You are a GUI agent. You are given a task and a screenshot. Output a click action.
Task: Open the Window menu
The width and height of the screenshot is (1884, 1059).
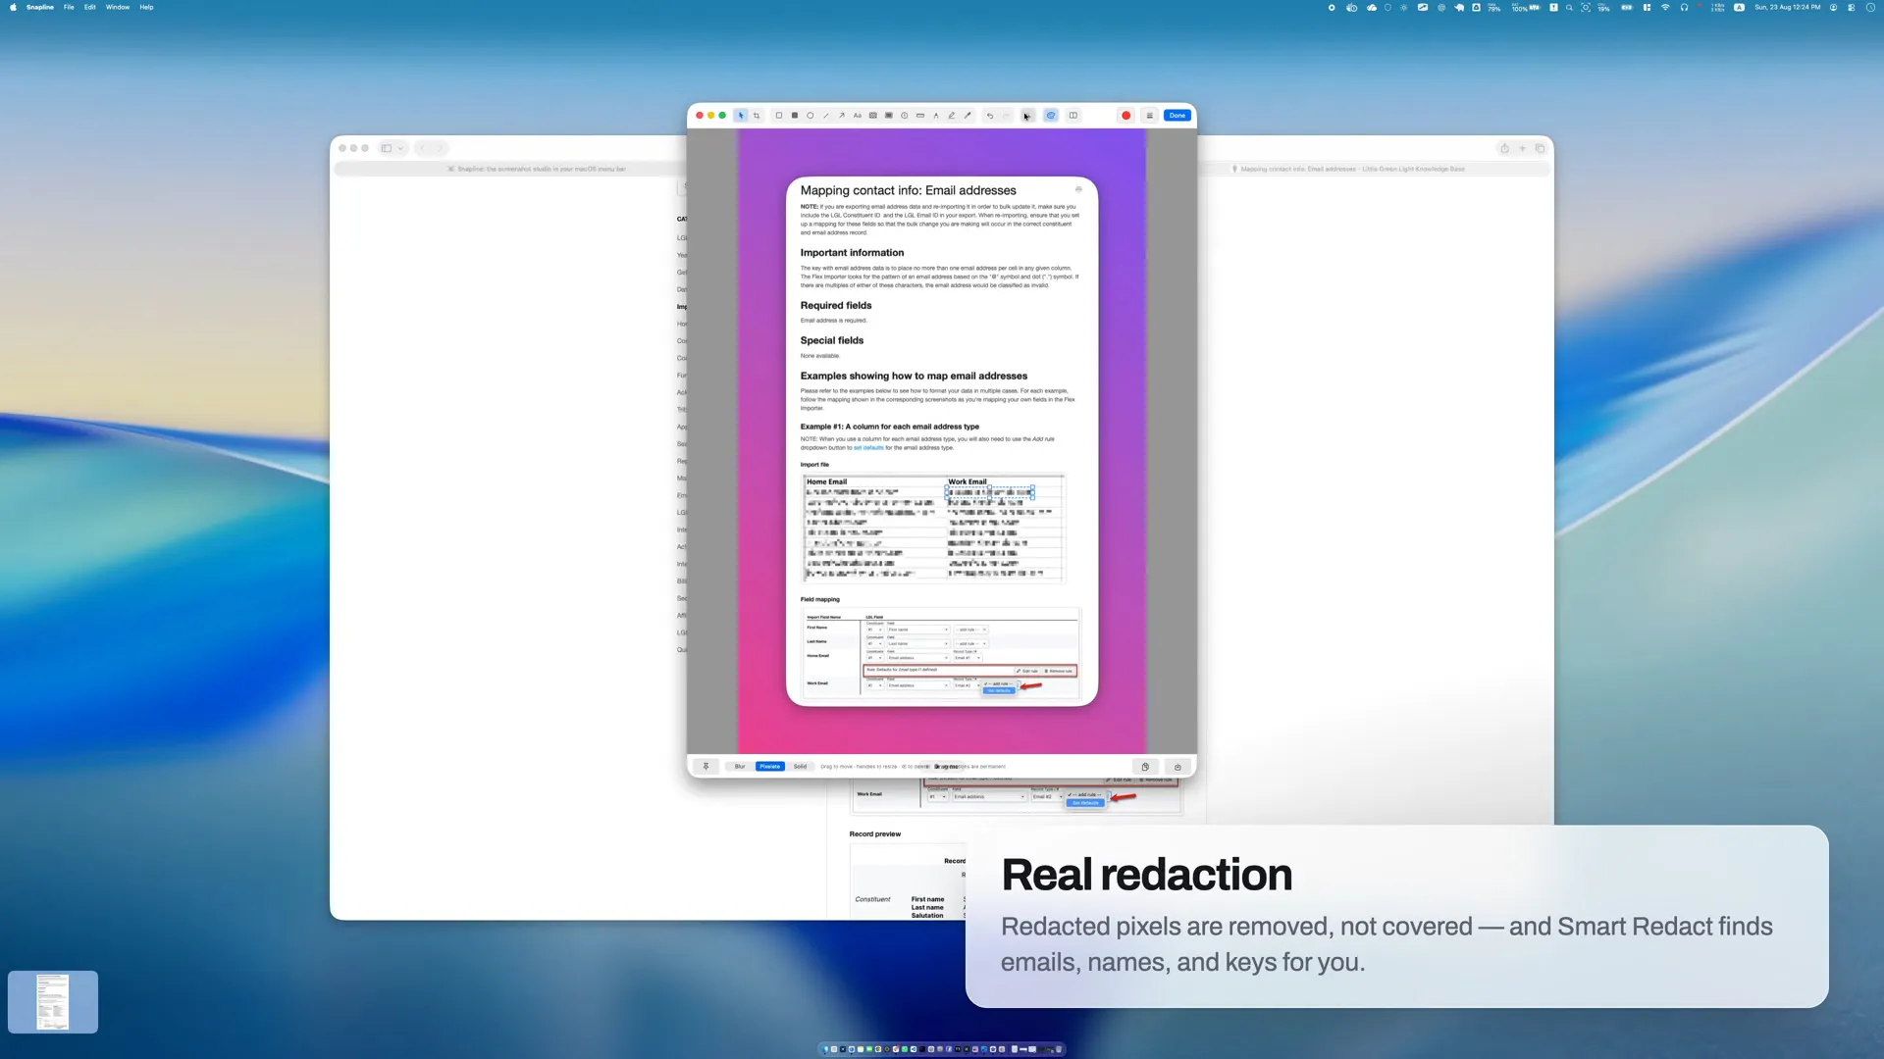point(118,7)
